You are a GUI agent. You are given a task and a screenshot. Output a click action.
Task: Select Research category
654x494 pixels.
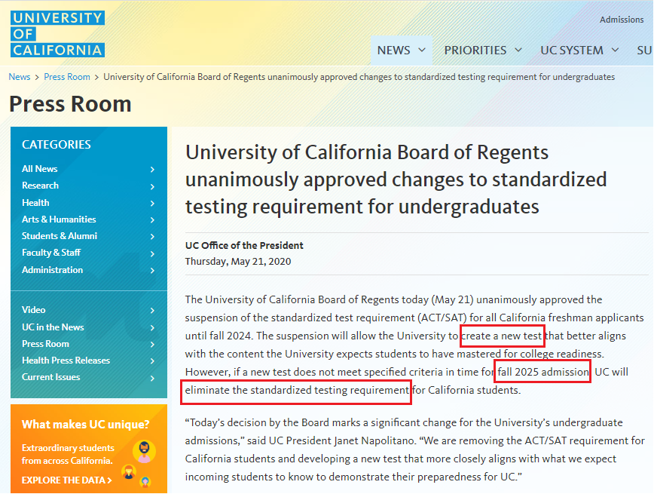[40, 186]
